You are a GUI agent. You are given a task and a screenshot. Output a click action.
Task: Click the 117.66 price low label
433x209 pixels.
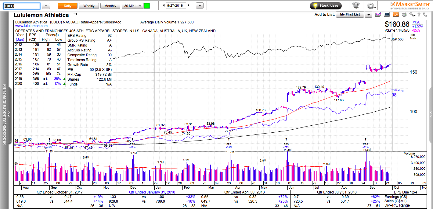pos(339,100)
